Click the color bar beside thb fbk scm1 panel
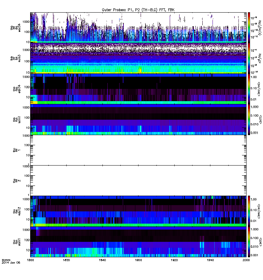 tap(249, 119)
